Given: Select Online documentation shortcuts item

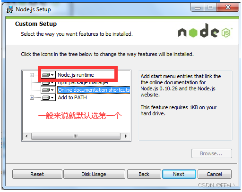Looking at the screenshot, I should tap(94, 90).
